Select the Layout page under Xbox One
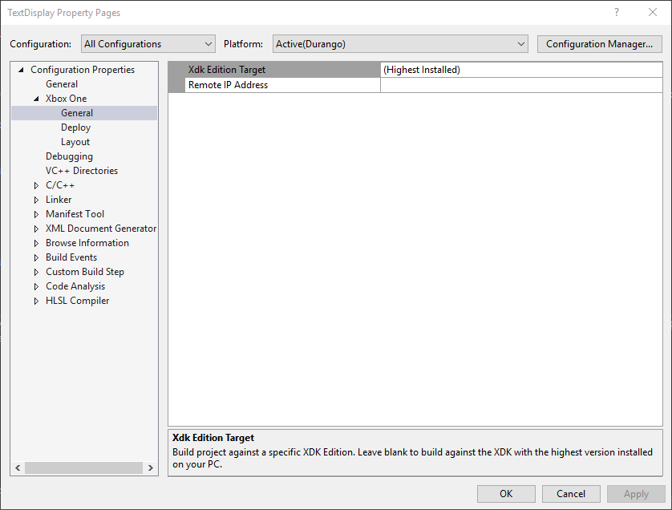Viewport: 672px width, 510px height. (75, 142)
